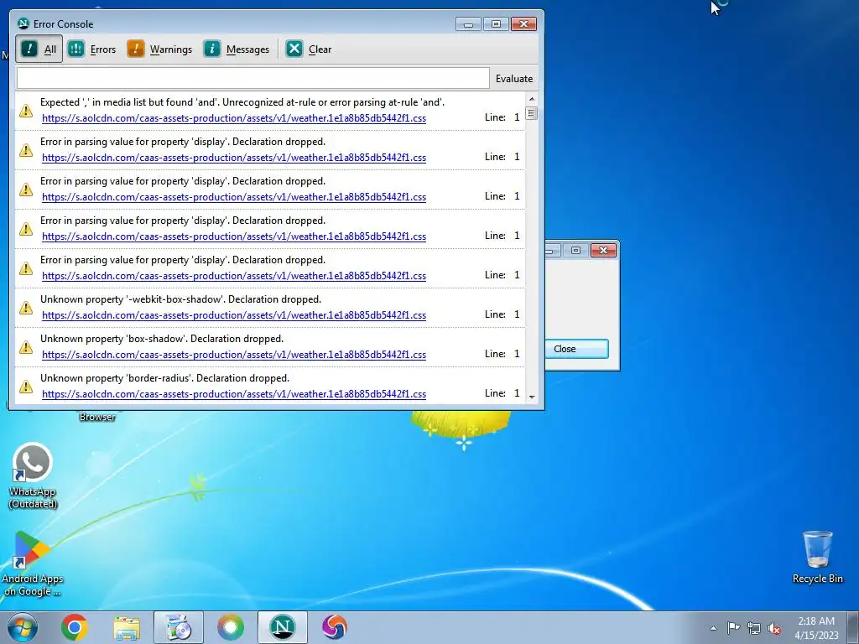Click first 'Error in parsing value for display' message
The image size is (859, 644).
click(x=182, y=142)
